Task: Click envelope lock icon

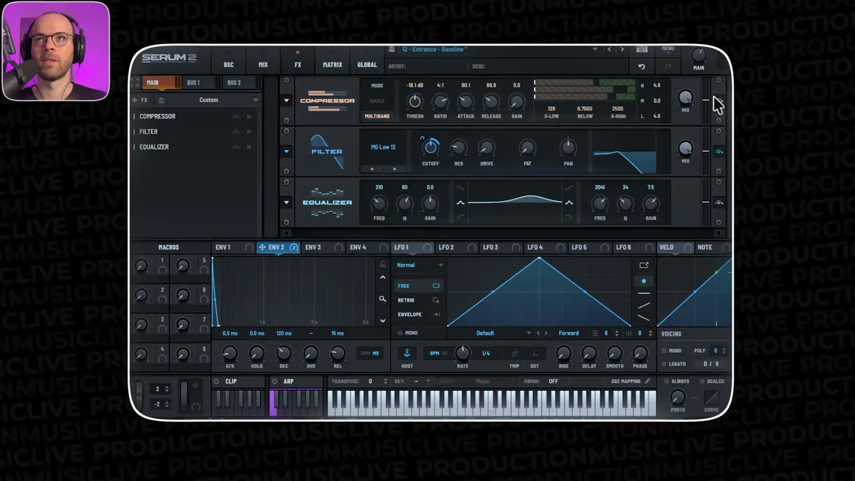Action: click(383, 265)
